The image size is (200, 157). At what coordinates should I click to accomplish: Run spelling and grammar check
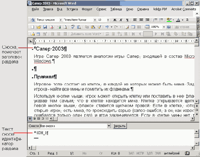[73, 27]
